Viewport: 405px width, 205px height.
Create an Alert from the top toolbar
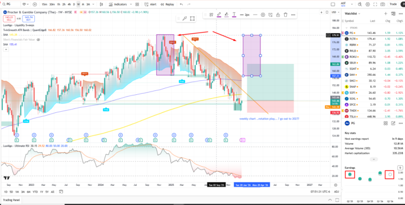coord(151,4)
